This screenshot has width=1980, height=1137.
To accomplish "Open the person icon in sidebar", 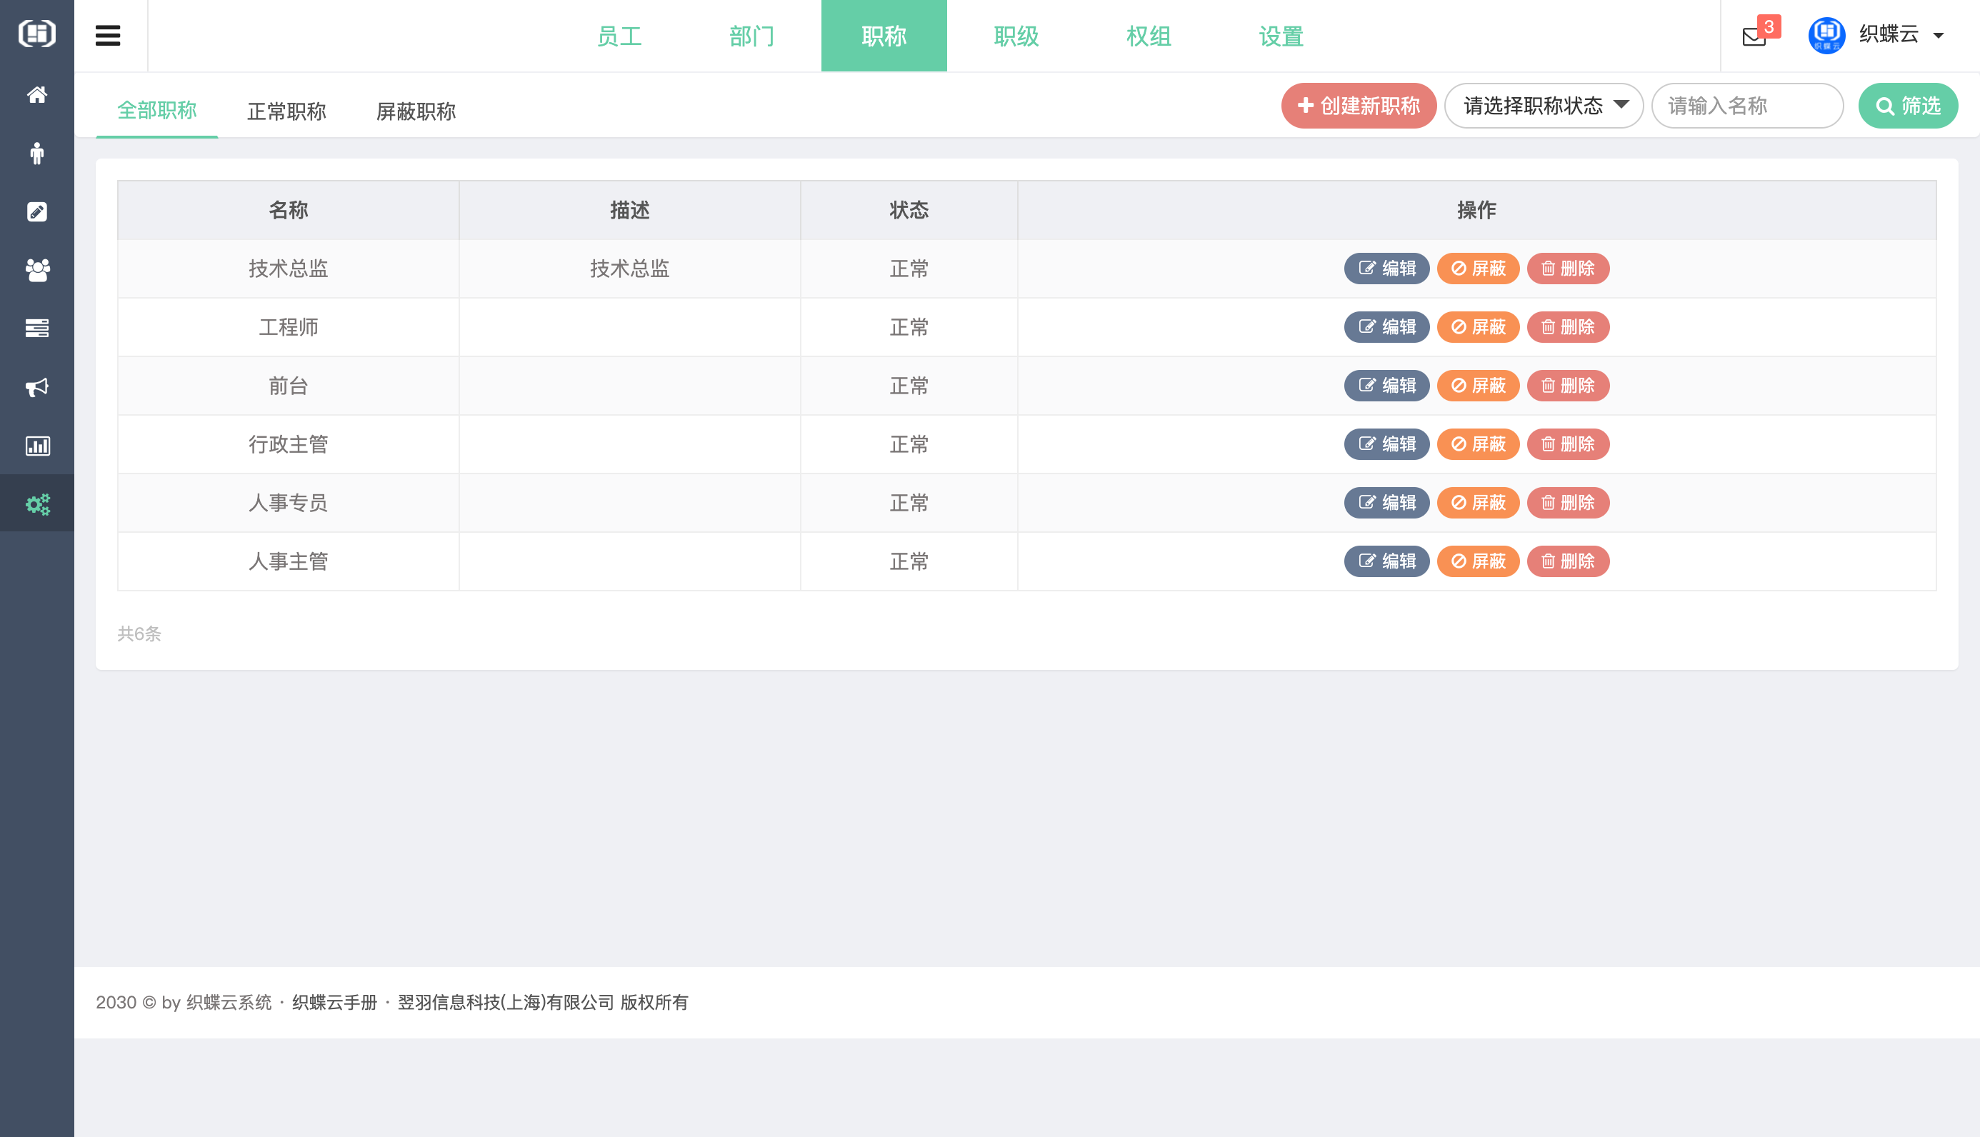I will (36, 153).
